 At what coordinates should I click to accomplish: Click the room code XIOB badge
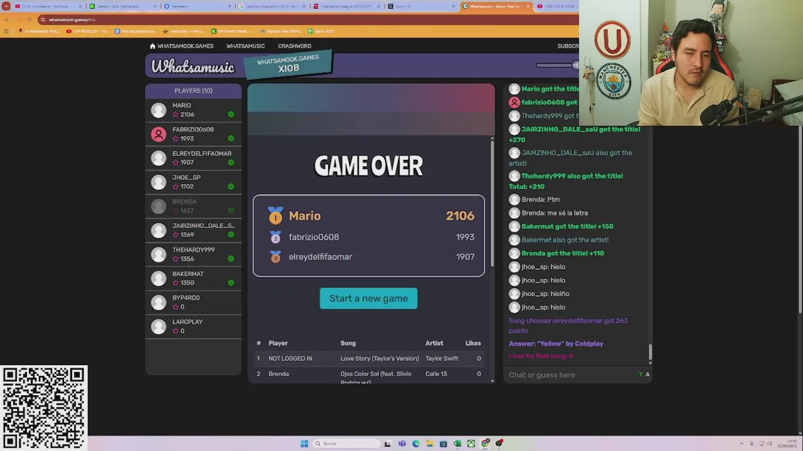coord(289,65)
